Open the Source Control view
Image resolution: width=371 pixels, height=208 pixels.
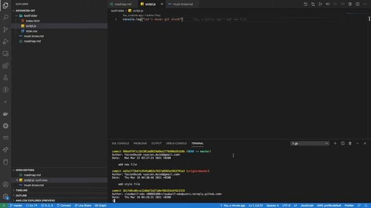click(5, 29)
